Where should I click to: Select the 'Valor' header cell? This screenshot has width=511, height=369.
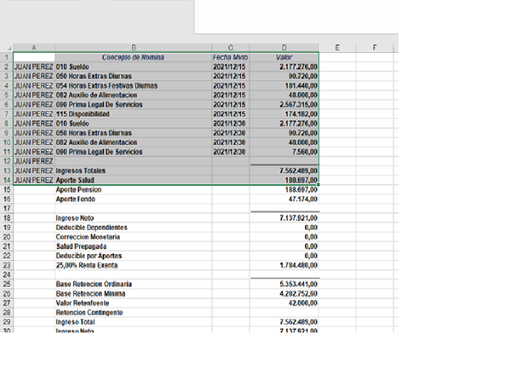[284, 57]
